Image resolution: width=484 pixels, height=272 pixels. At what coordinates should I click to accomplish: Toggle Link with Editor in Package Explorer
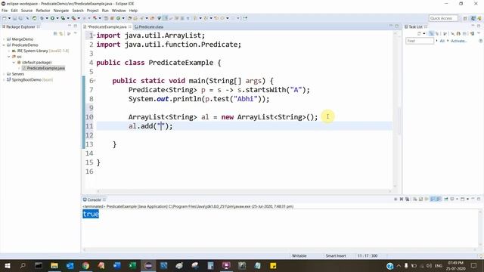[x=61, y=33]
